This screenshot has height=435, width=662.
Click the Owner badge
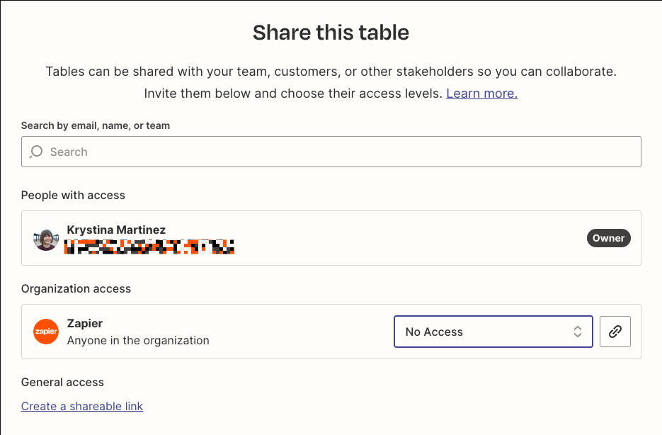pyautogui.click(x=608, y=238)
